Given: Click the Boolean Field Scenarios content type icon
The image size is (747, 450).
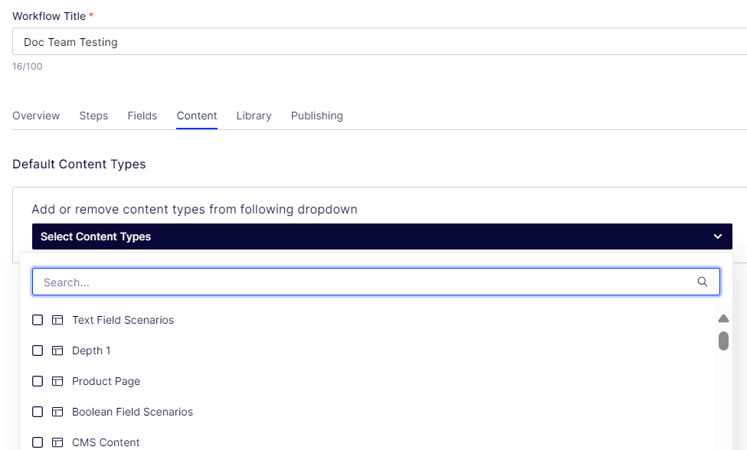Looking at the screenshot, I should coord(57,412).
